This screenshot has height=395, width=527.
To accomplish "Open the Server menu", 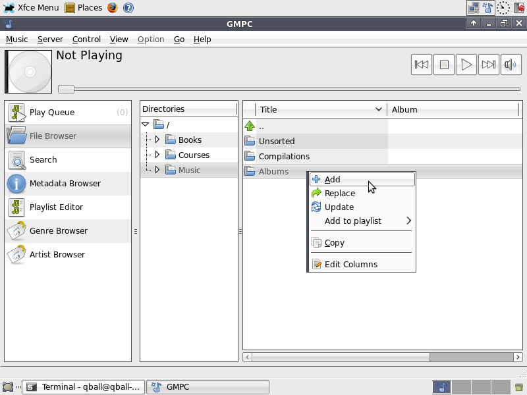I will (50, 39).
